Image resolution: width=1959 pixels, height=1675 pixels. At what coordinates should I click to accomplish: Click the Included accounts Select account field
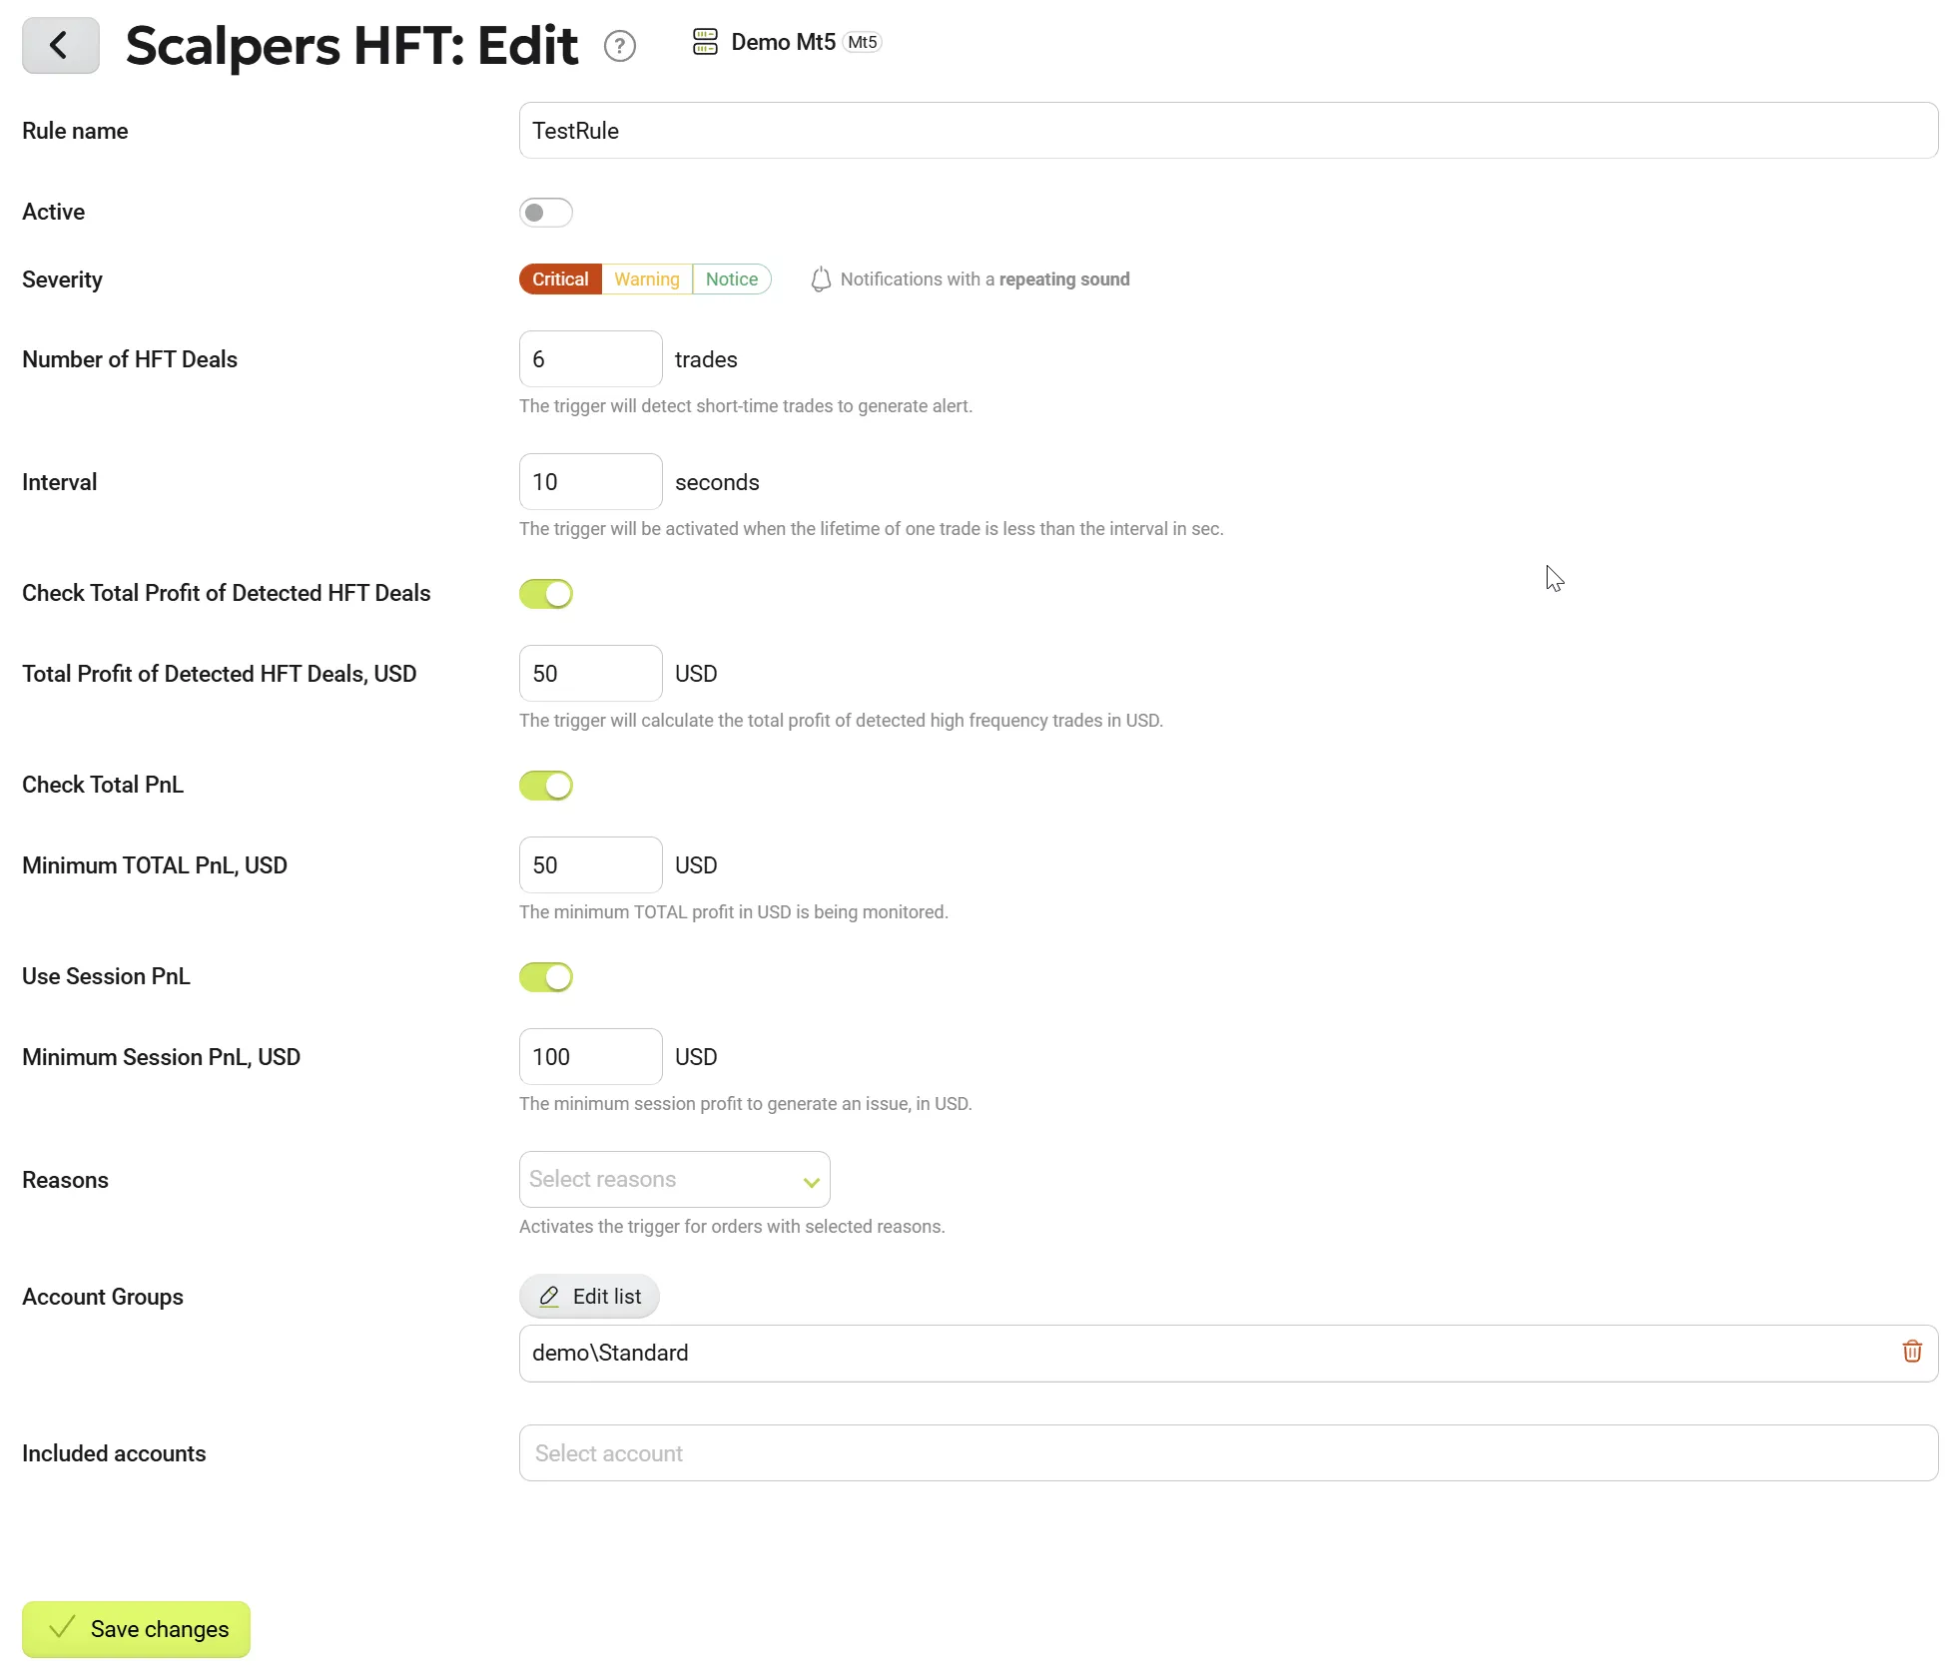pyautogui.click(x=1228, y=1453)
